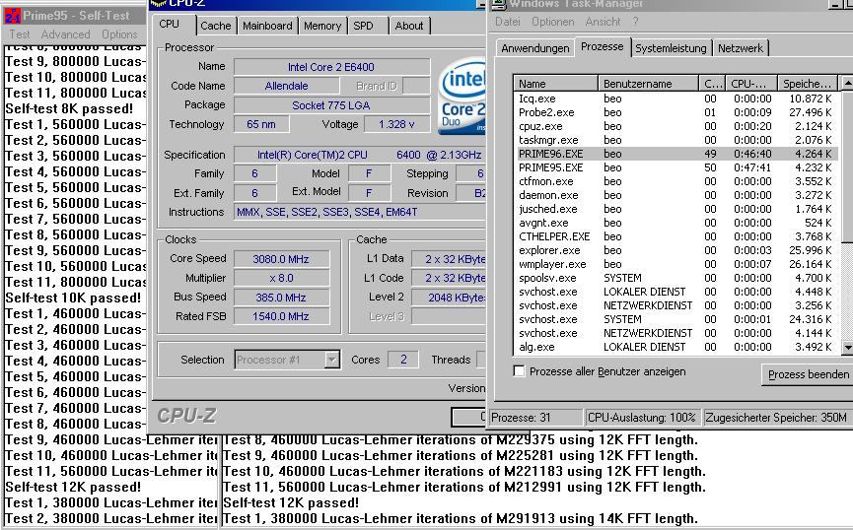Screen dimensions: 853x530
Task: Click the process list scroll-down arrow
Action: pos(847,347)
